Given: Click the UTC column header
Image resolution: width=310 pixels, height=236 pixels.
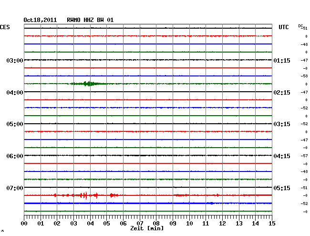Looking at the screenshot, I should [283, 27].
